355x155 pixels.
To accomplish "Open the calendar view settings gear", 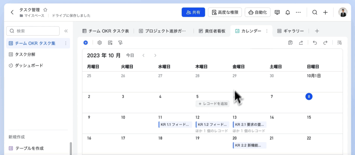I will (99, 43).
